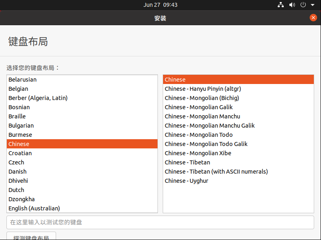This screenshot has width=321, height=240.
Task: Choose Chinese - Mongolian Xibe variant
Action: coord(198,153)
